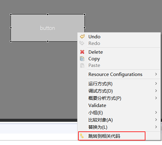Image resolution: width=162 pixels, height=145 pixels.
Task: Click the red X Delete icon
Action: point(82,52)
